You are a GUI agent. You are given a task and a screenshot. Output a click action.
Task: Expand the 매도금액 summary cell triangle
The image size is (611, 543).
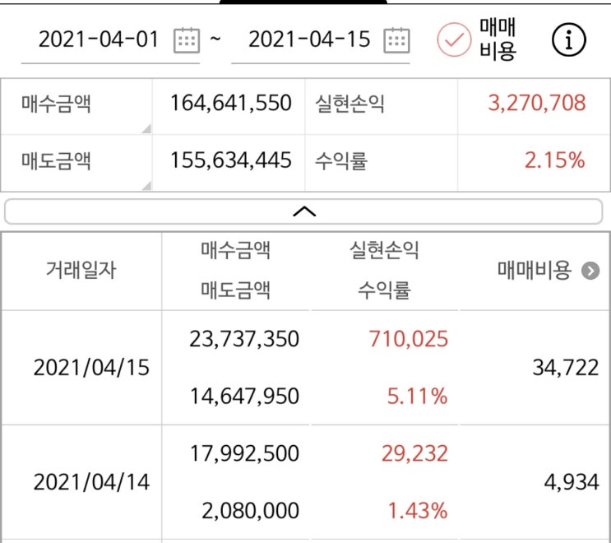146,185
